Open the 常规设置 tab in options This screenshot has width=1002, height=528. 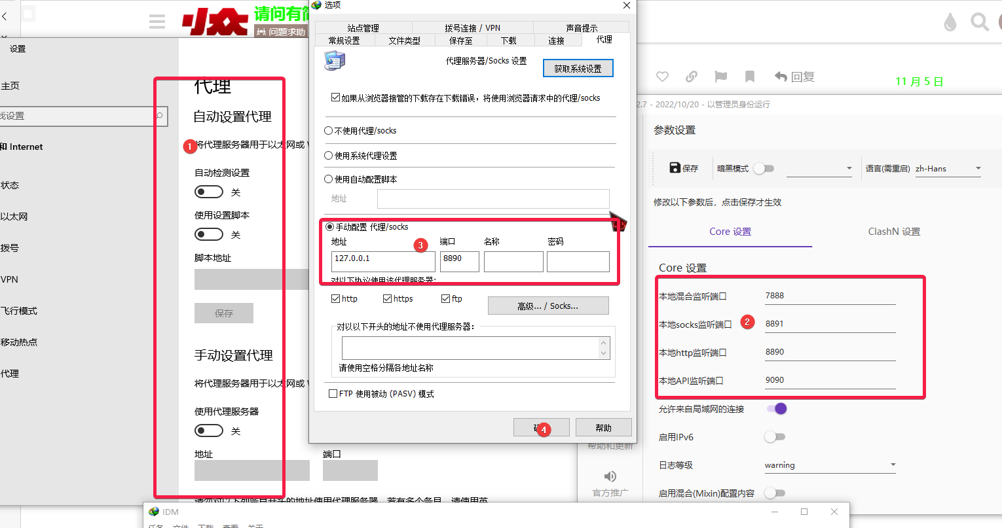(344, 41)
